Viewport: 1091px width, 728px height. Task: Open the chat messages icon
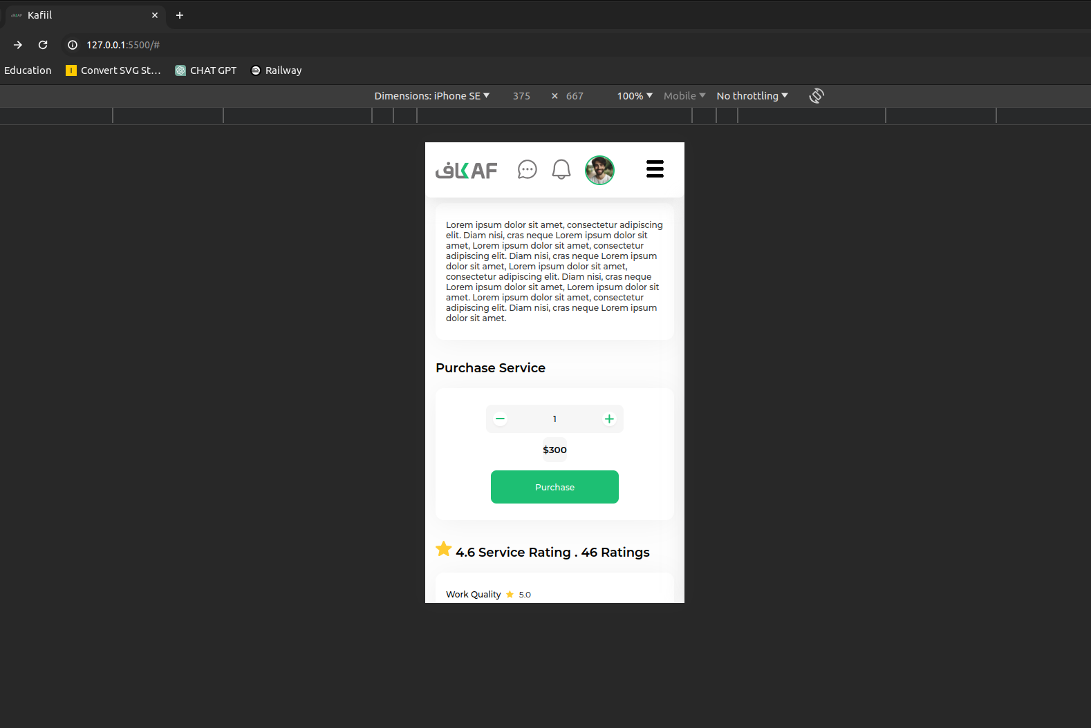click(528, 169)
